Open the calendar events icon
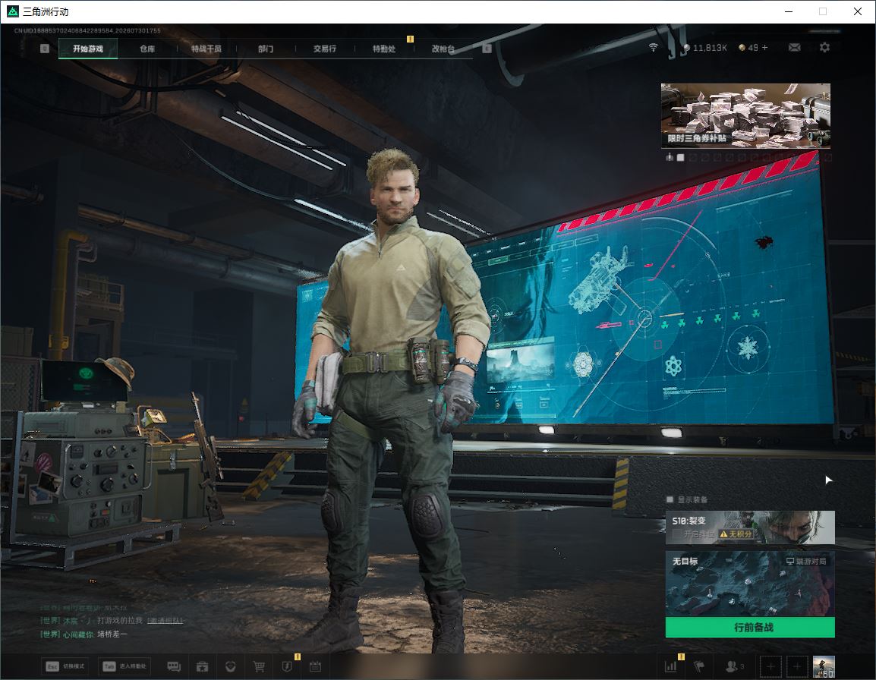The image size is (876, 680). click(315, 666)
